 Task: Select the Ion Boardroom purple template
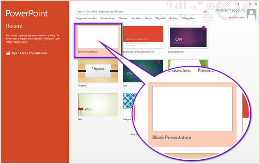(188, 37)
